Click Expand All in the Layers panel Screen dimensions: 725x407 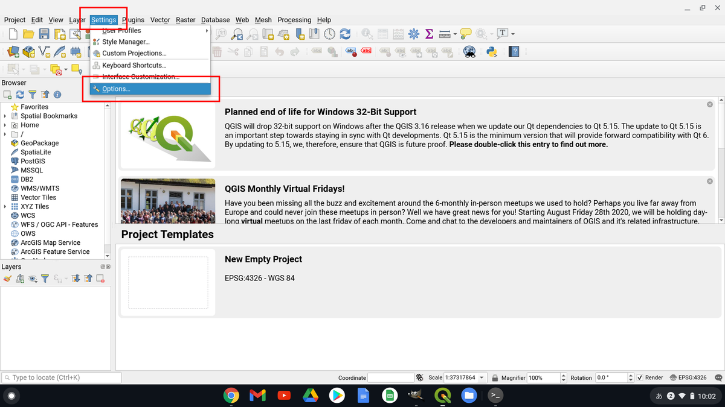coord(76,279)
